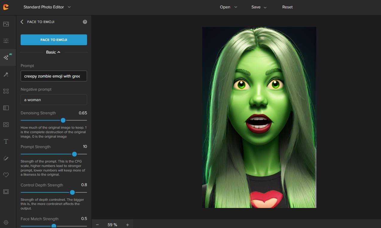The width and height of the screenshot is (381, 228).
Task: Select the Text tool icon
Action: [6, 142]
